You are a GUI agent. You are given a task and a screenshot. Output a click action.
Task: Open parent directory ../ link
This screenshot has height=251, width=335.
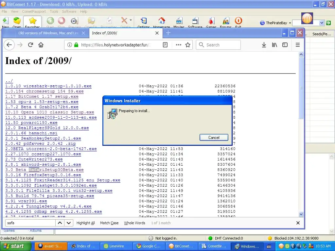point(9,81)
